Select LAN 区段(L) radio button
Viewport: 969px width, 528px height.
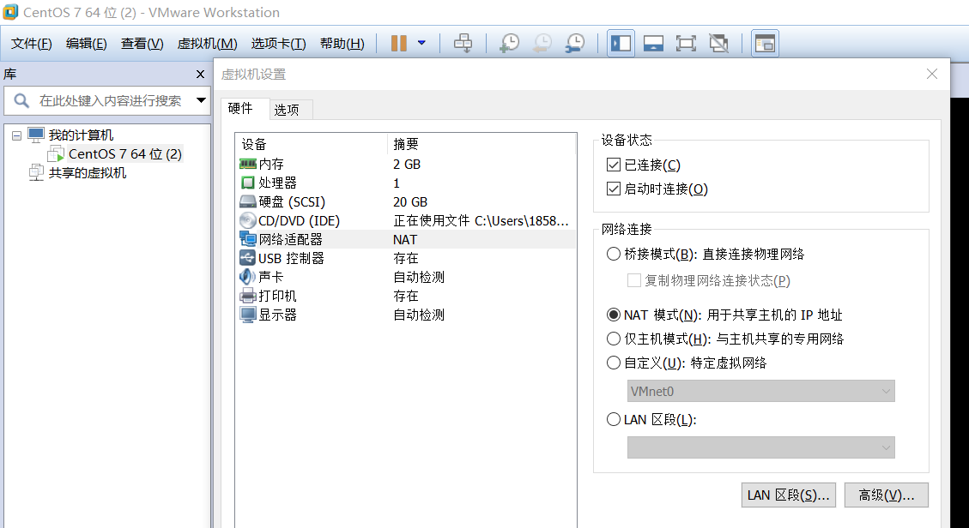(x=613, y=419)
